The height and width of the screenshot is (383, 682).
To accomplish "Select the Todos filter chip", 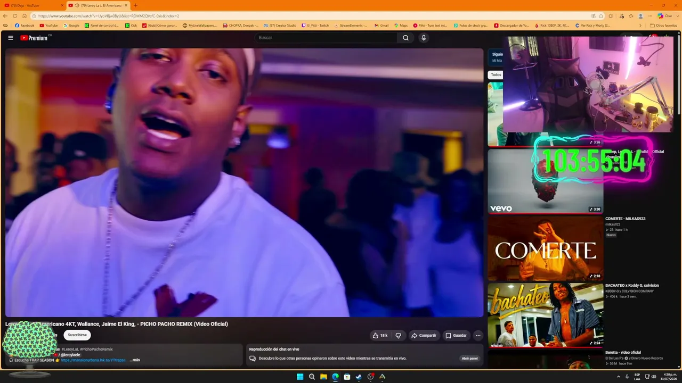I will 496,75.
